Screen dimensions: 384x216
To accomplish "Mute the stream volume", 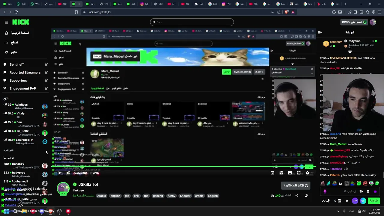I will [68, 173].
